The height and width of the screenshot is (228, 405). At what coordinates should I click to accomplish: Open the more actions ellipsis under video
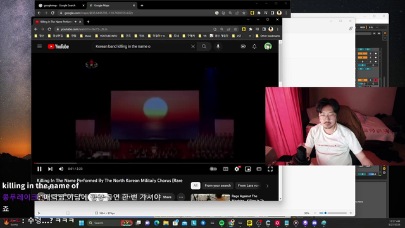[181, 197]
